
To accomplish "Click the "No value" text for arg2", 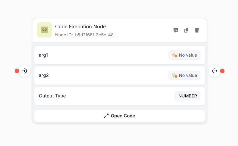I will click(x=188, y=75).
